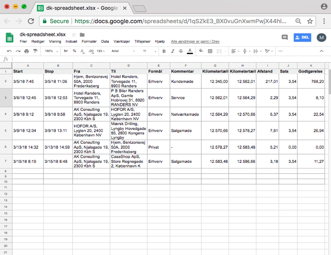Click the browser forward arrow
The height and width of the screenshot is (255, 331).
19,21
